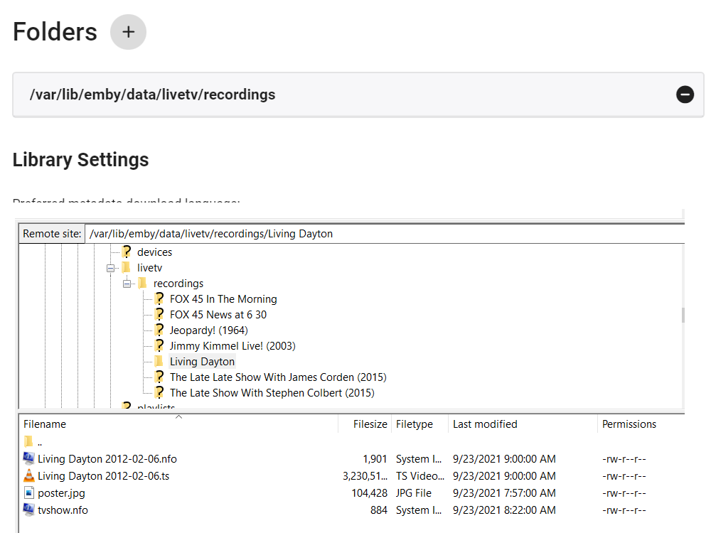Image resolution: width=711 pixels, height=533 pixels.
Task: Collapse the livetv tree node
Action: coord(111,268)
